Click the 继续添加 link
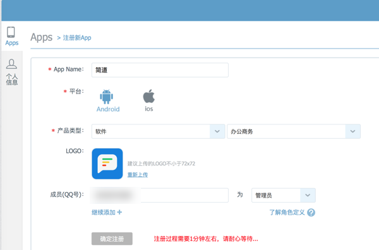Screen dimensions: 379x250 (104, 212)
